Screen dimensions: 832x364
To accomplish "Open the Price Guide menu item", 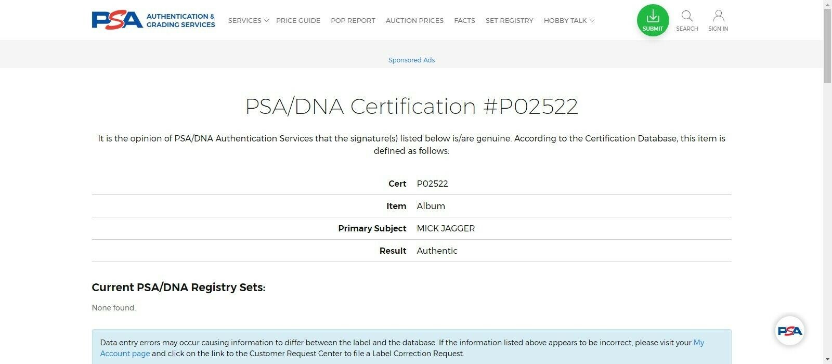I will (x=298, y=21).
